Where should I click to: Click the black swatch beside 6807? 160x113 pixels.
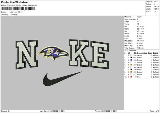tap(131, 58)
